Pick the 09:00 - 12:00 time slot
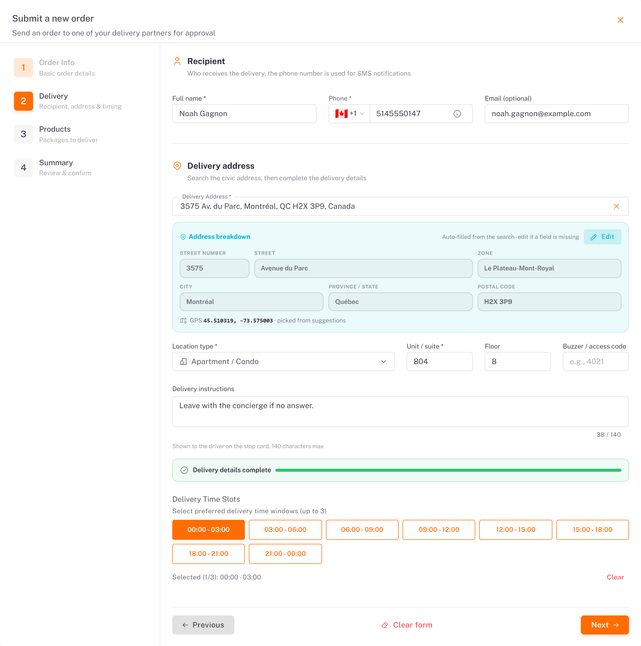Screen dimensions: 641x646 tap(439, 530)
